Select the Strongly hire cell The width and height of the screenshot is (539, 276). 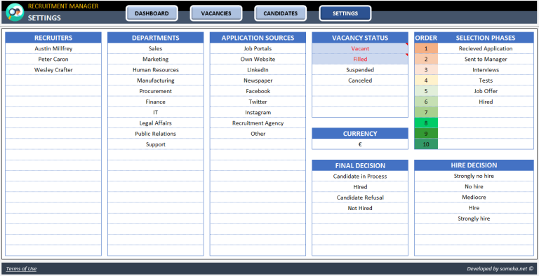point(474,219)
